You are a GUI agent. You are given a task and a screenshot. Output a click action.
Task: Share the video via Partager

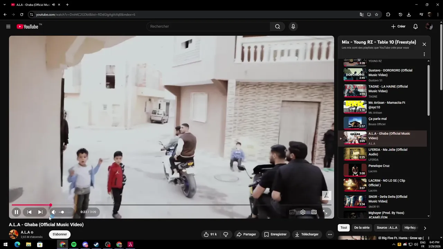coord(246,234)
